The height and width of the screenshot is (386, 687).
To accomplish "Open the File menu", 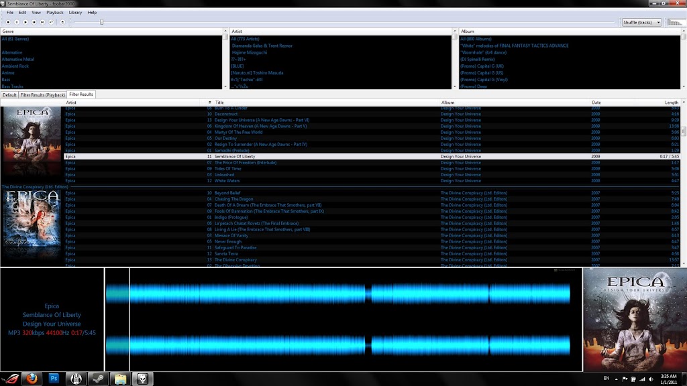I will pyautogui.click(x=9, y=13).
